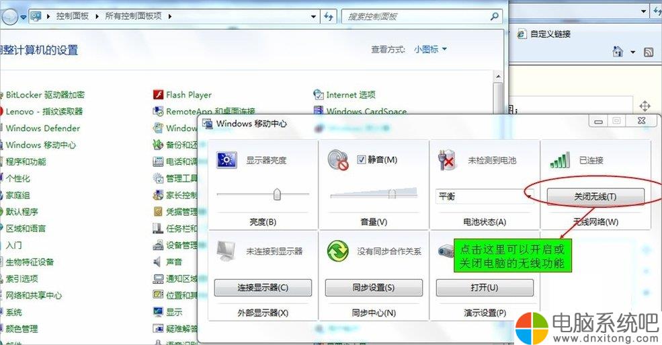Open 颜色管理 link

(x=22, y=329)
